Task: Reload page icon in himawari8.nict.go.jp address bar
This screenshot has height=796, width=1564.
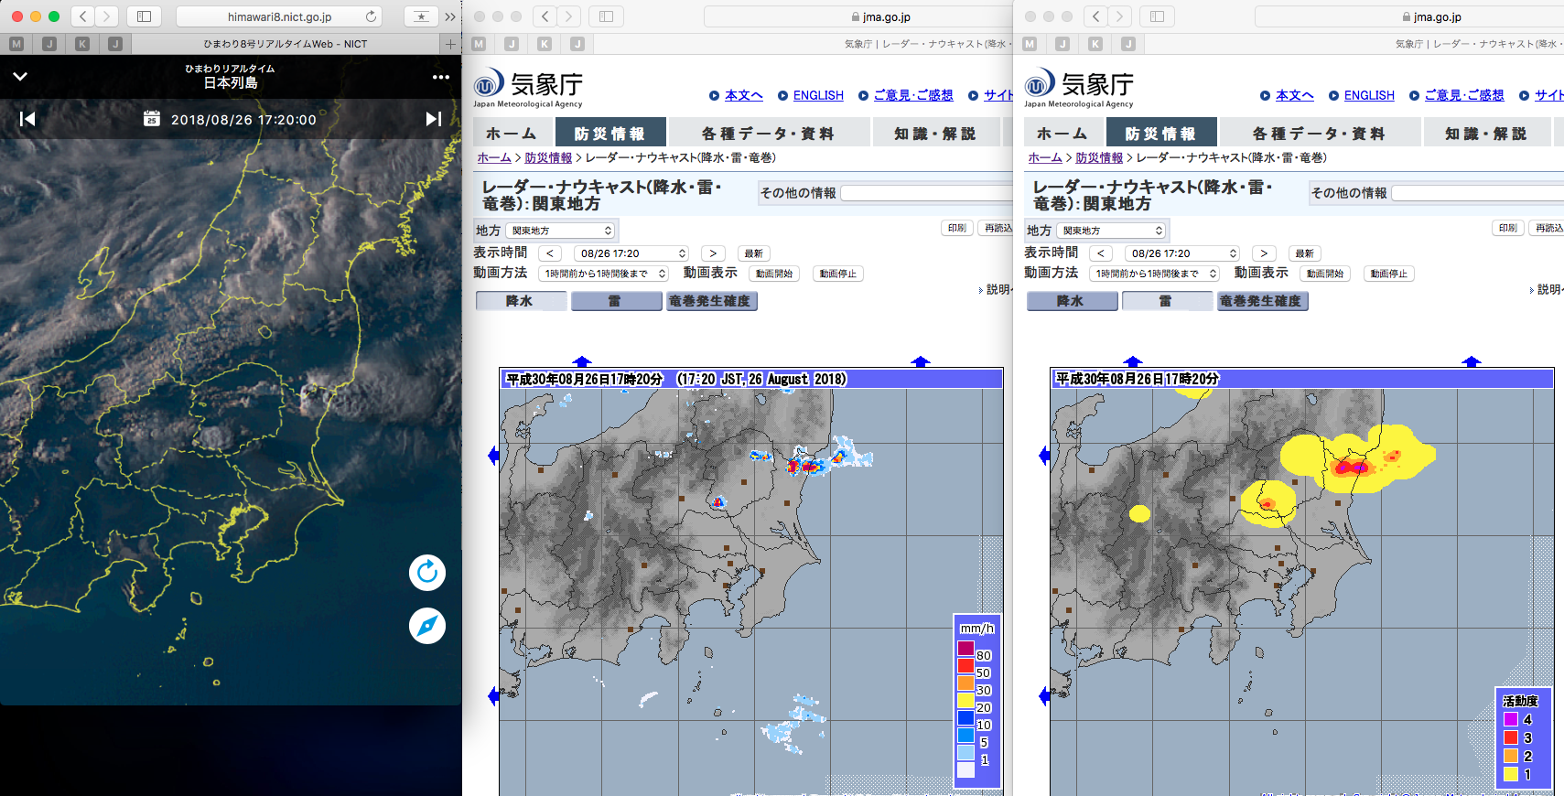Action: 371,16
